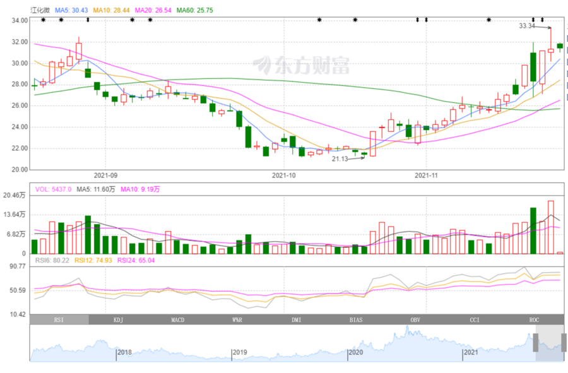Click the 2021-09 date axis label
Image resolution: width=568 pixels, height=373 pixels.
click(x=106, y=175)
